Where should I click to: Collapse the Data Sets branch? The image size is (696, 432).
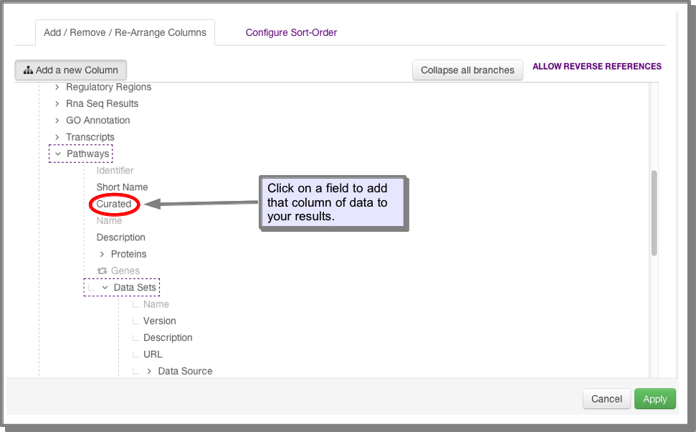[x=105, y=288]
